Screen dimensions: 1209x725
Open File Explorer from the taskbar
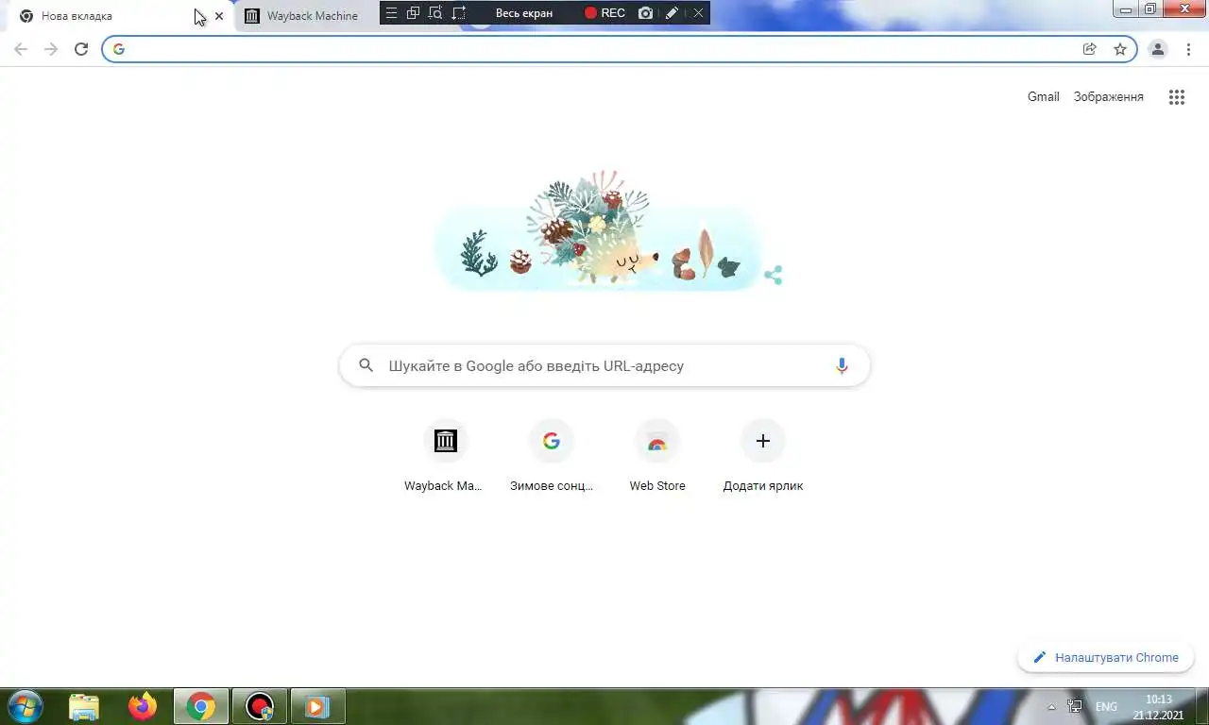(x=84, y=706)
